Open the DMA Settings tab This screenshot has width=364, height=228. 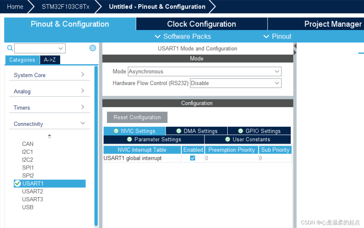(197, 131)
